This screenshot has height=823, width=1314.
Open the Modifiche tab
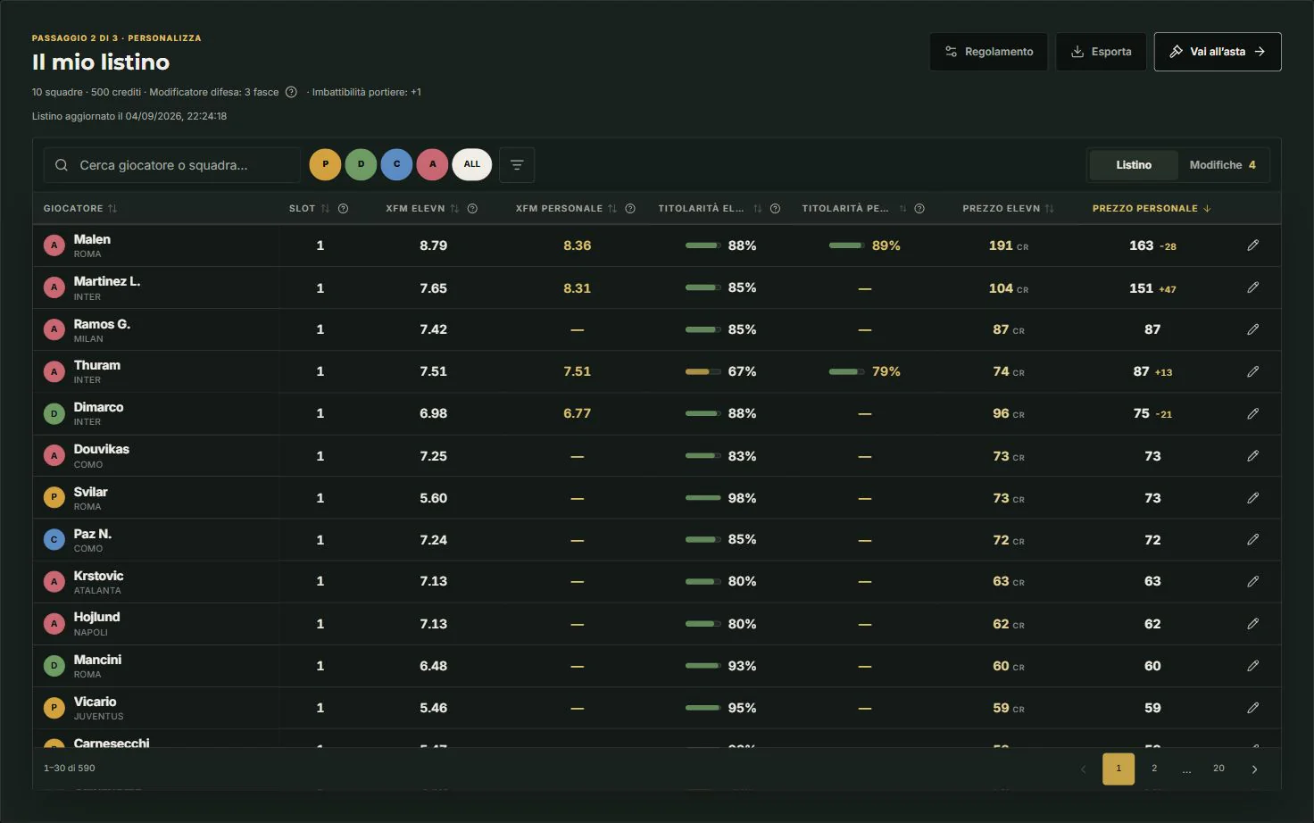[1222, 165]
